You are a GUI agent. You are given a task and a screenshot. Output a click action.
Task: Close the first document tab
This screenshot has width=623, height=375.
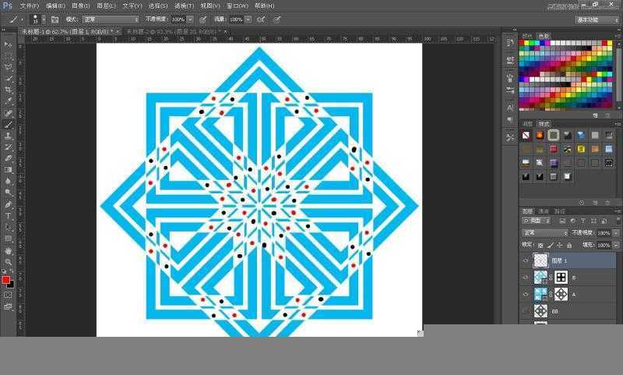coord(118,31)
